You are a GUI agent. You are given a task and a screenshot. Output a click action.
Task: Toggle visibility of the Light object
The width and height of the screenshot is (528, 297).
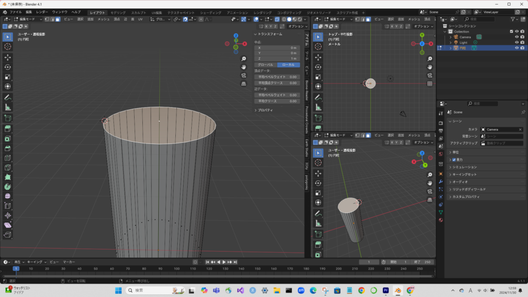(516, 42)
